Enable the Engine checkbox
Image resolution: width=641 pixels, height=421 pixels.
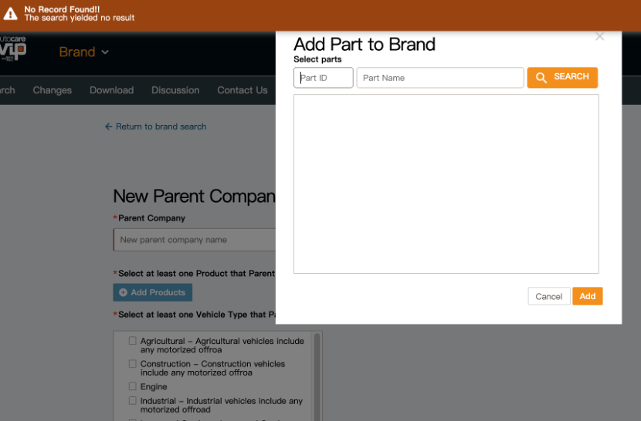tap(133, 386)
